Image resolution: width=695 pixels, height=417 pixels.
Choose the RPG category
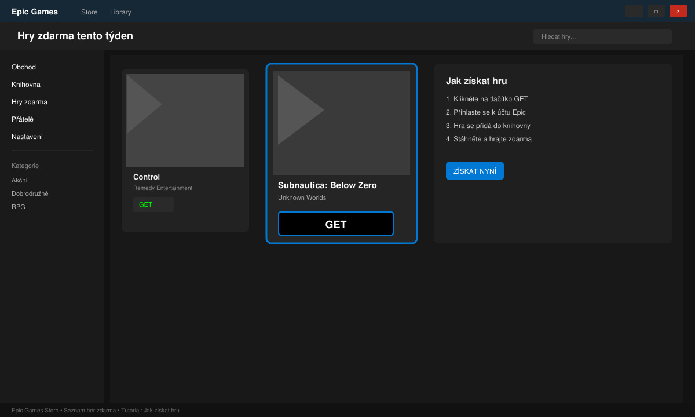click(x=19, y=207)
